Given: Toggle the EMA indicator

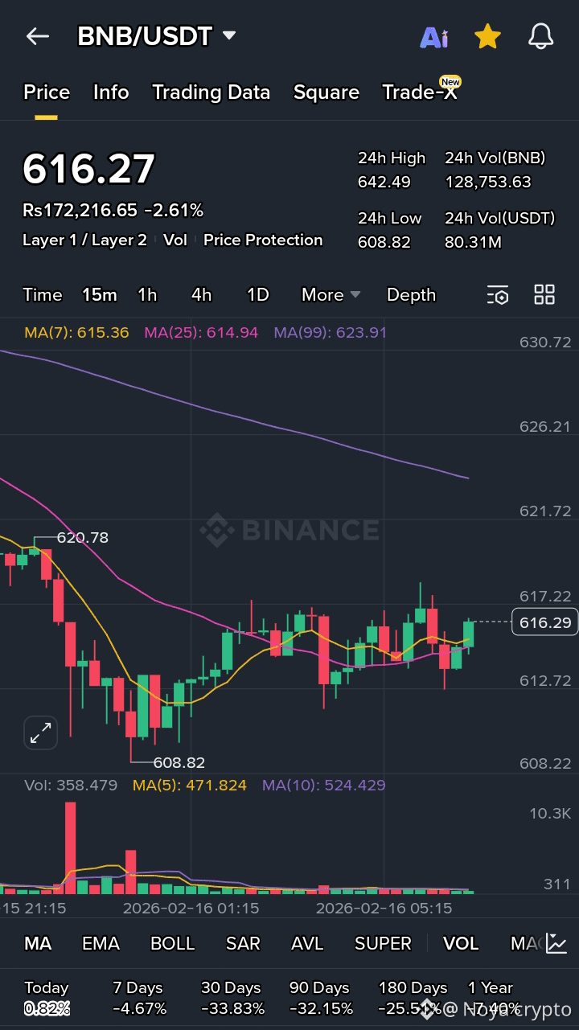Looking at the screenshot, I should (101, 943).
